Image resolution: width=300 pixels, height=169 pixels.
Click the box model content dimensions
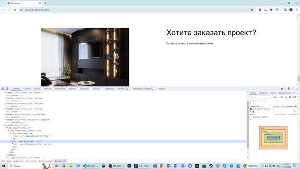pyautogui.click(x=273, y=138)
